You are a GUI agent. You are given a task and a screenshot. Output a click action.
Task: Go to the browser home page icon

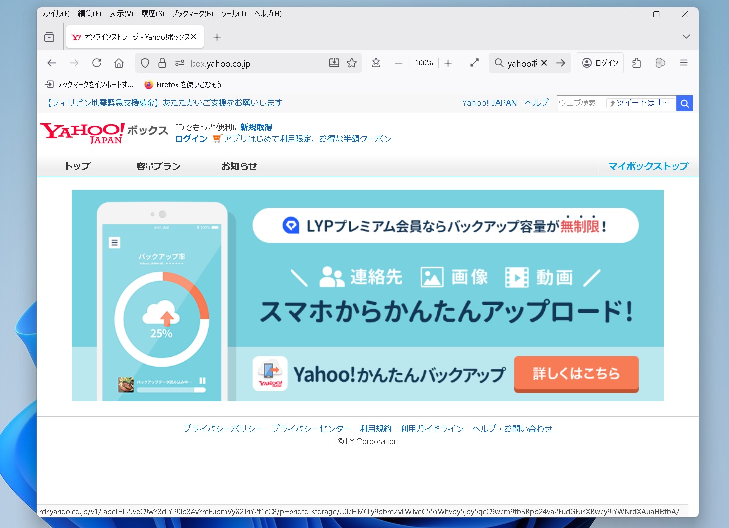pyautogui.click(x=119, y=63)
